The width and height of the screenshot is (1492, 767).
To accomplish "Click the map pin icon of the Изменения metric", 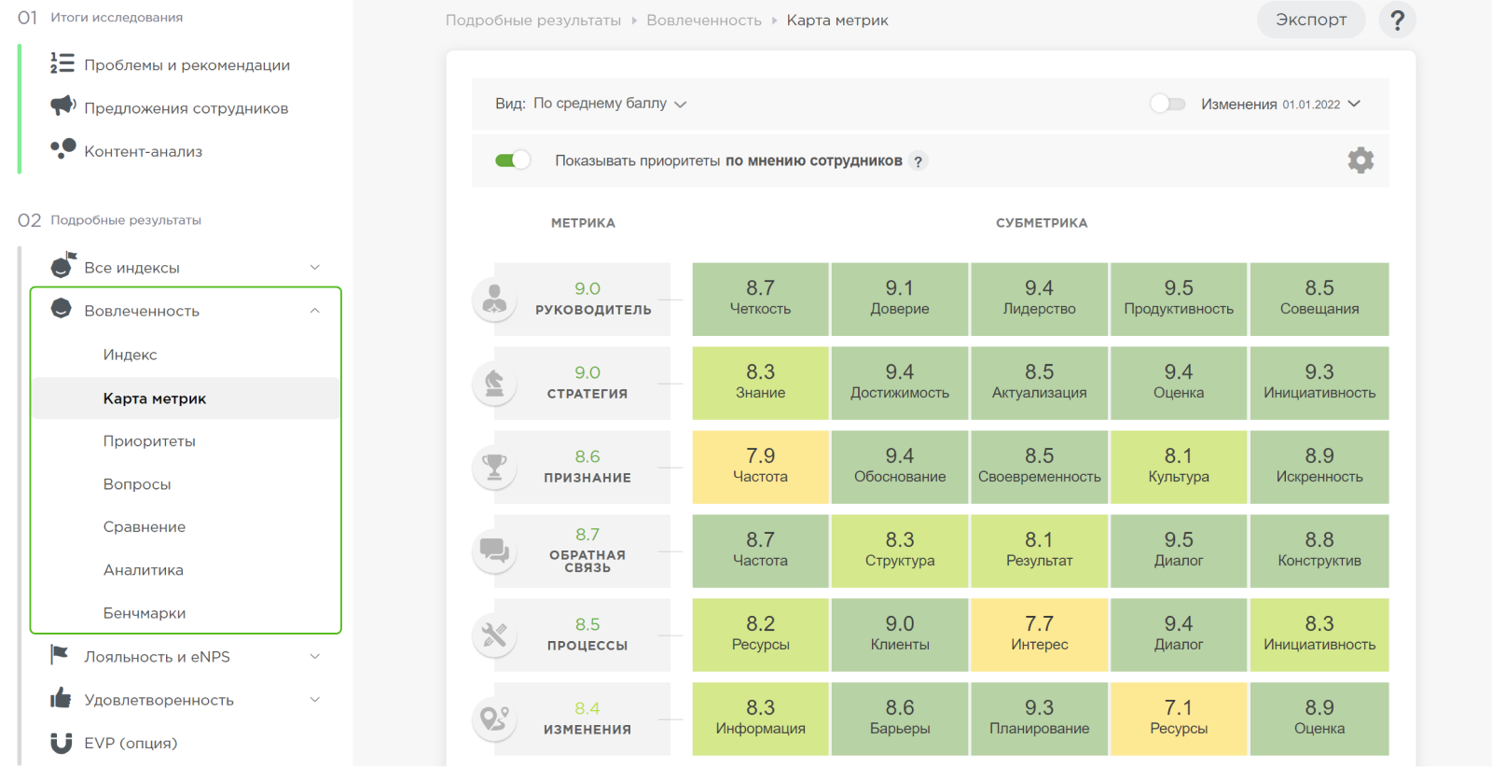I will 494,719.
